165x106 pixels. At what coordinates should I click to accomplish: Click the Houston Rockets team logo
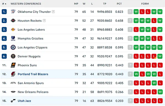click(13, 21)
